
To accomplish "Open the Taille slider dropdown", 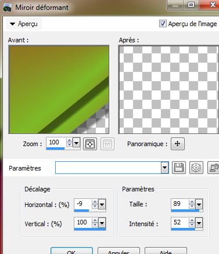I will pos(199,204).
